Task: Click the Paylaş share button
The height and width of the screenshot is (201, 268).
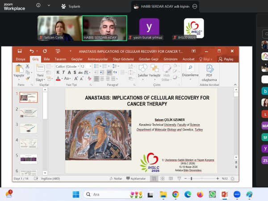Action: coord(226,59)
